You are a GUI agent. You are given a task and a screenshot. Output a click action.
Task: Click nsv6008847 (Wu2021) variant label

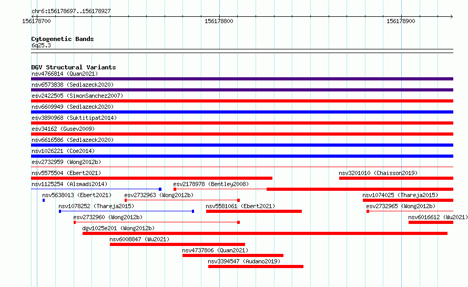139,239
